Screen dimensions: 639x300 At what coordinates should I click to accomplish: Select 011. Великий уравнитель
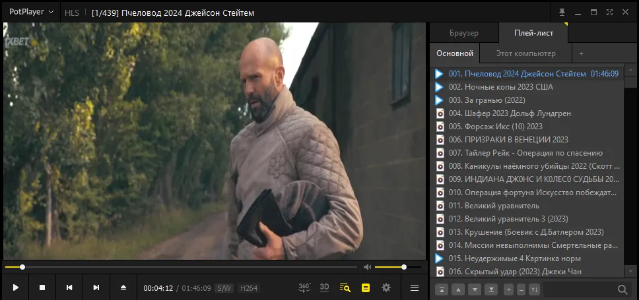coord(527,206)
